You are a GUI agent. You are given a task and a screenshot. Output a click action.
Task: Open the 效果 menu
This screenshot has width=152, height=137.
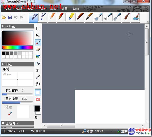(x=65, y=9)
